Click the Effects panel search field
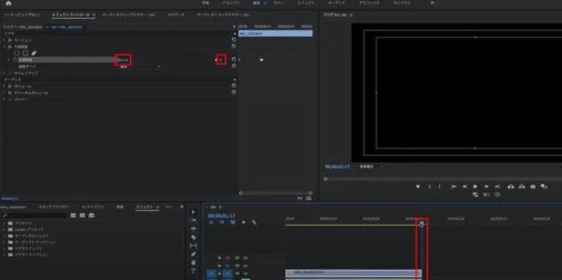 [35, 215]
